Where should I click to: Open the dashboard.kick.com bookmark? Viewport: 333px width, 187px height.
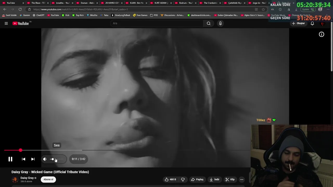[199, 15]
